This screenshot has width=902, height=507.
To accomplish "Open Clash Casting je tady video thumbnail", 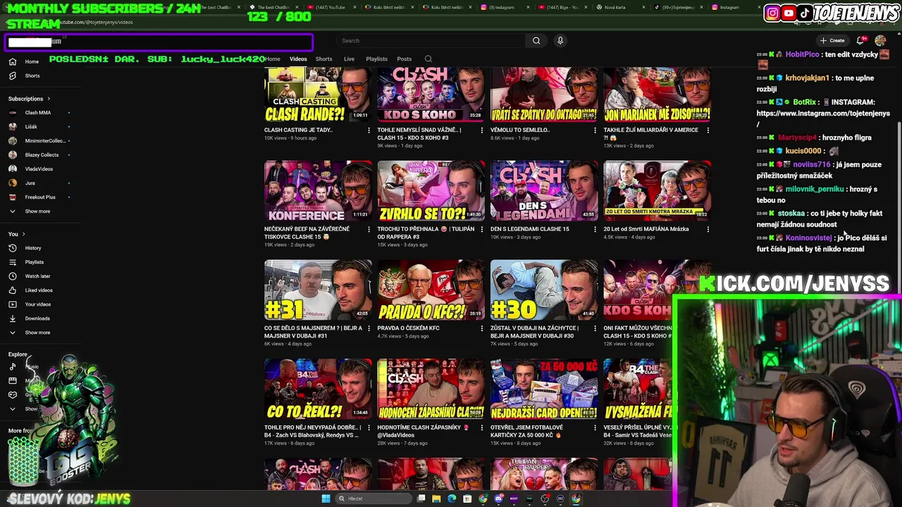I will 318,94.
